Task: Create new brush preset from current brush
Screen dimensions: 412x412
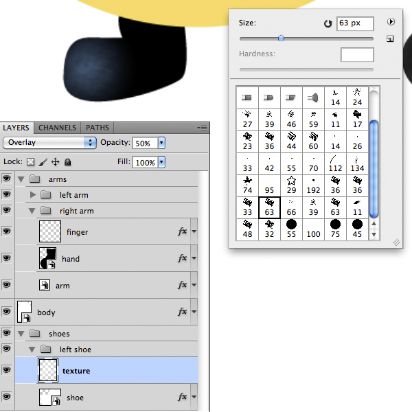Action: point(389,39)
